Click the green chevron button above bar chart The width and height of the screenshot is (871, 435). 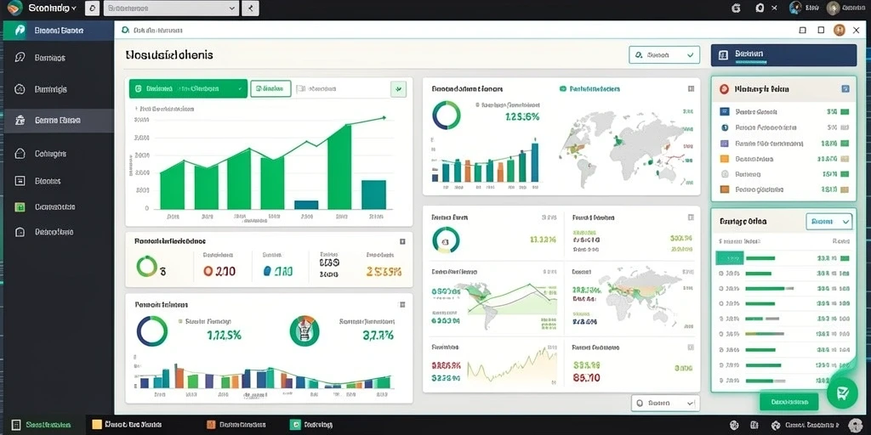(398, 88)
